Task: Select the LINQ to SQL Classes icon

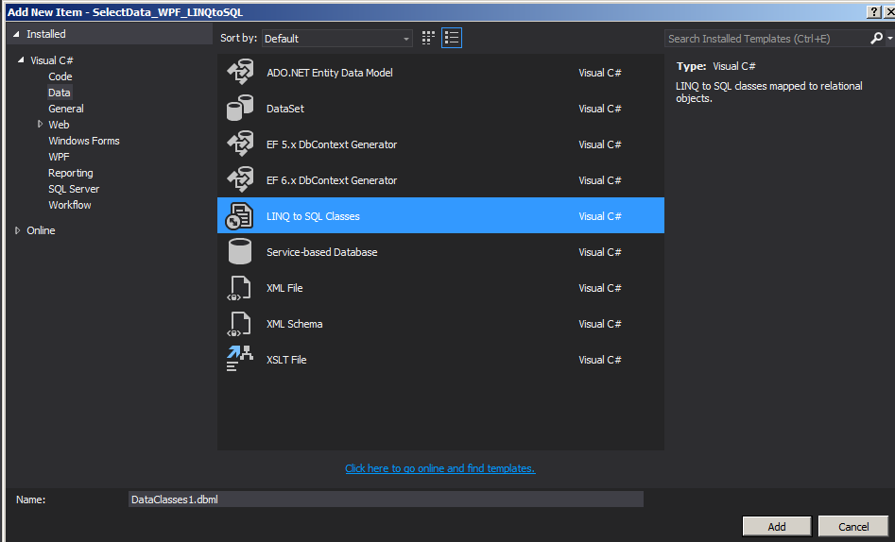Action: point(240,216)
